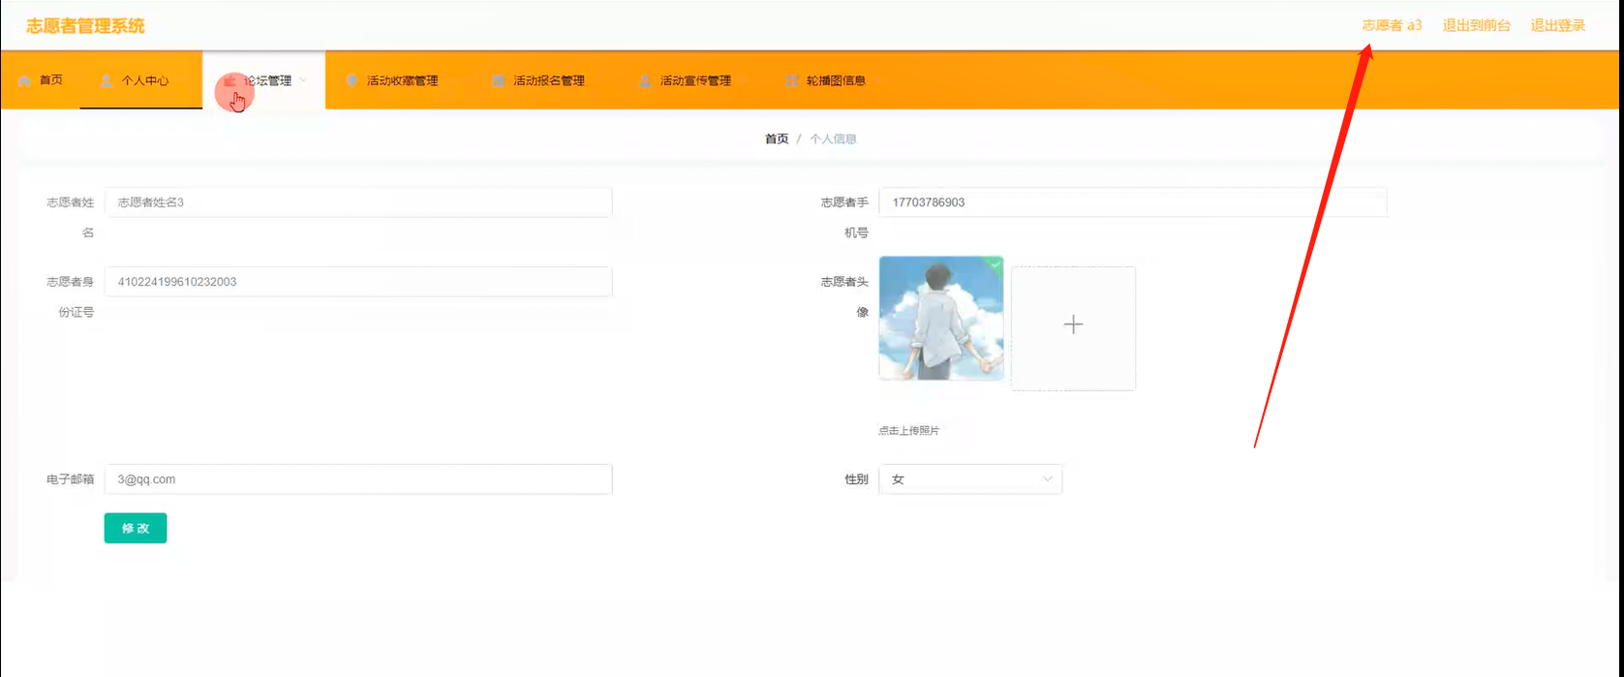Screen dimensions: 1624x677
Task: Click the 退出登录 logout link
Action: [1557, 25]
